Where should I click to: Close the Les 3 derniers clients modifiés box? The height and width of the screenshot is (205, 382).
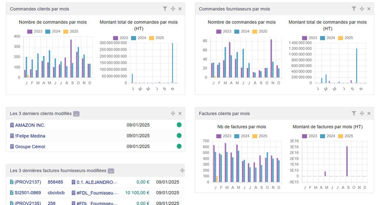(x=180, y=113)
